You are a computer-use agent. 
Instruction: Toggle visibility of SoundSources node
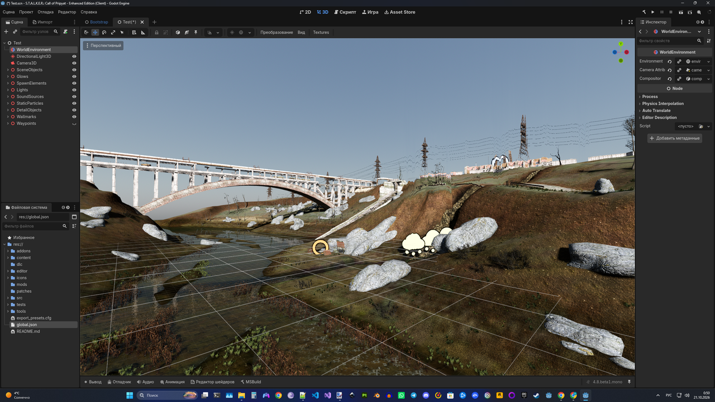pyautogui.click(x=74, y=97)
